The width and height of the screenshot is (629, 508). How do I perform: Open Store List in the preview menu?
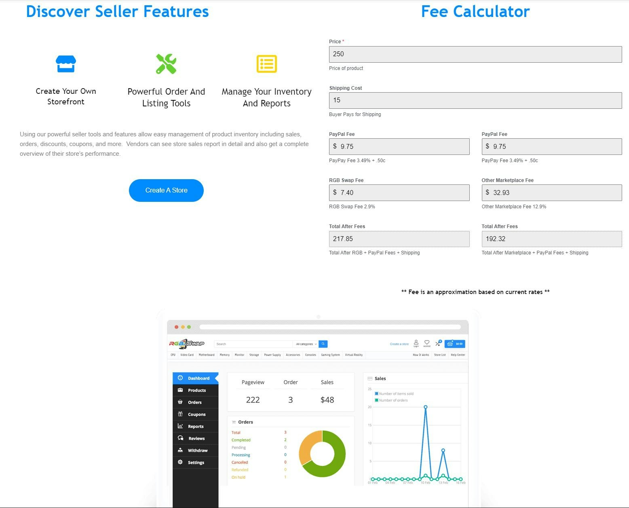pos(440,355)
